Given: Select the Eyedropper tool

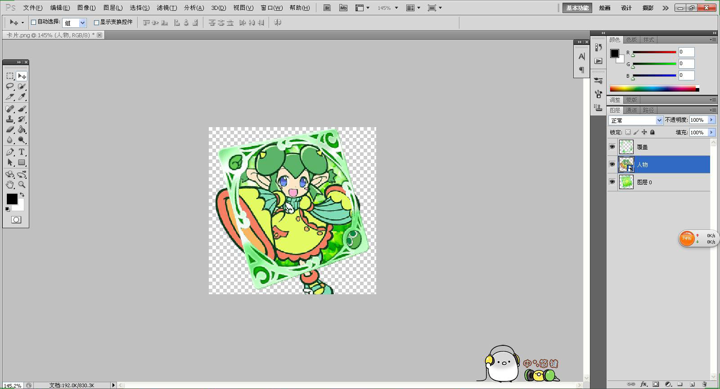Looking at the screenshot, I should click(x=22, y=97).
